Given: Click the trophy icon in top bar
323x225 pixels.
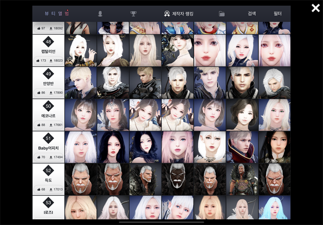Looking at the screenshot, I should 133,14.
